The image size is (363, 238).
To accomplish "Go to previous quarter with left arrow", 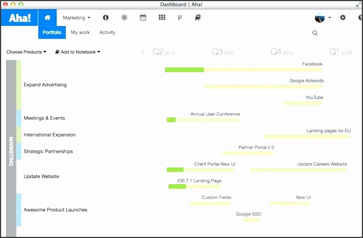I will tap(143, 52).
